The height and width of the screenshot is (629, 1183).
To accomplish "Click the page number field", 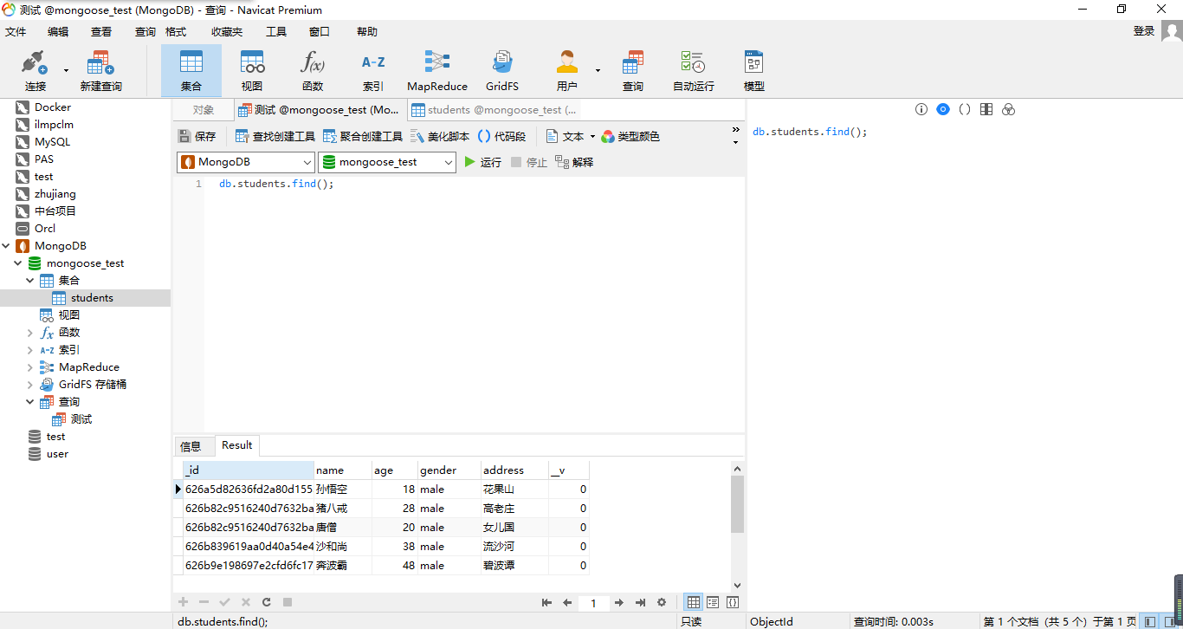I will coord(593,603).
